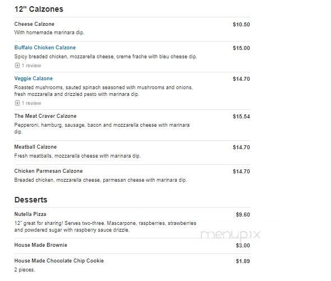
Task: Click the $15.54 Meat Craver price
Action: pyautogui.click(x=241, y=116)
